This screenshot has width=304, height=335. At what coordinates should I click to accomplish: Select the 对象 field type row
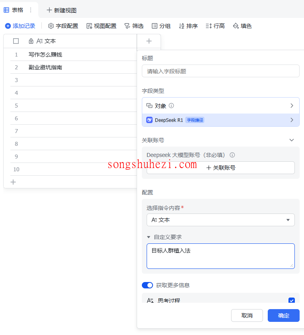click(221, 106)
